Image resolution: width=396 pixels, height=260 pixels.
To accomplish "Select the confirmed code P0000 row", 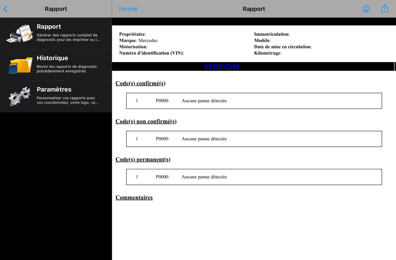I will click(254, 101).
